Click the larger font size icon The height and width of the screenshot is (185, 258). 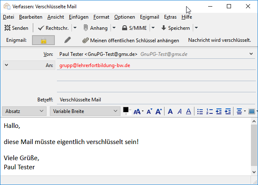click(158, 111)
